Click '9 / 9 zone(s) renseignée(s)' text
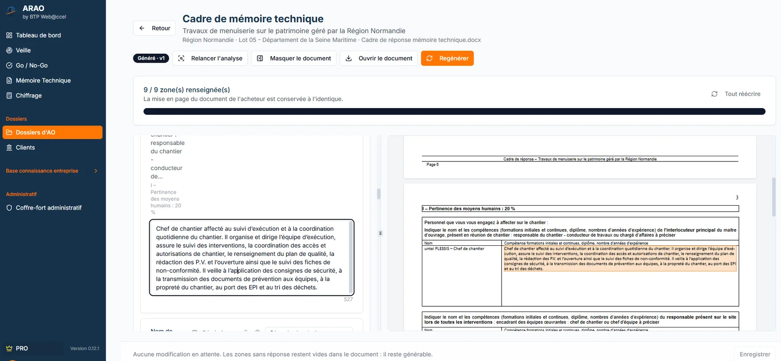Viewport: 781px width, 361px height. coord(187,90)
